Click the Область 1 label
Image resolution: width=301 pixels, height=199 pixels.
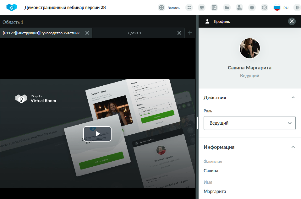[x=13, y=22]
